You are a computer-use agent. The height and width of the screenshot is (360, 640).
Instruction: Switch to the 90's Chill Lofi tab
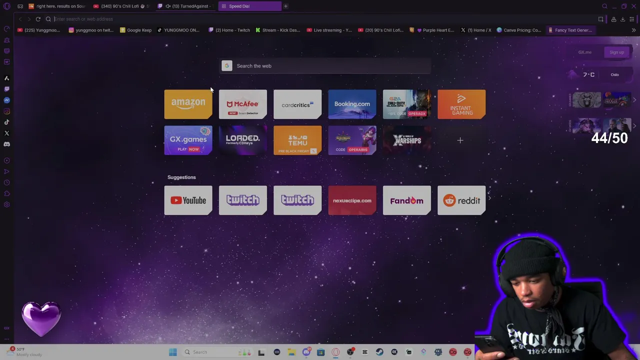[120, 6]
